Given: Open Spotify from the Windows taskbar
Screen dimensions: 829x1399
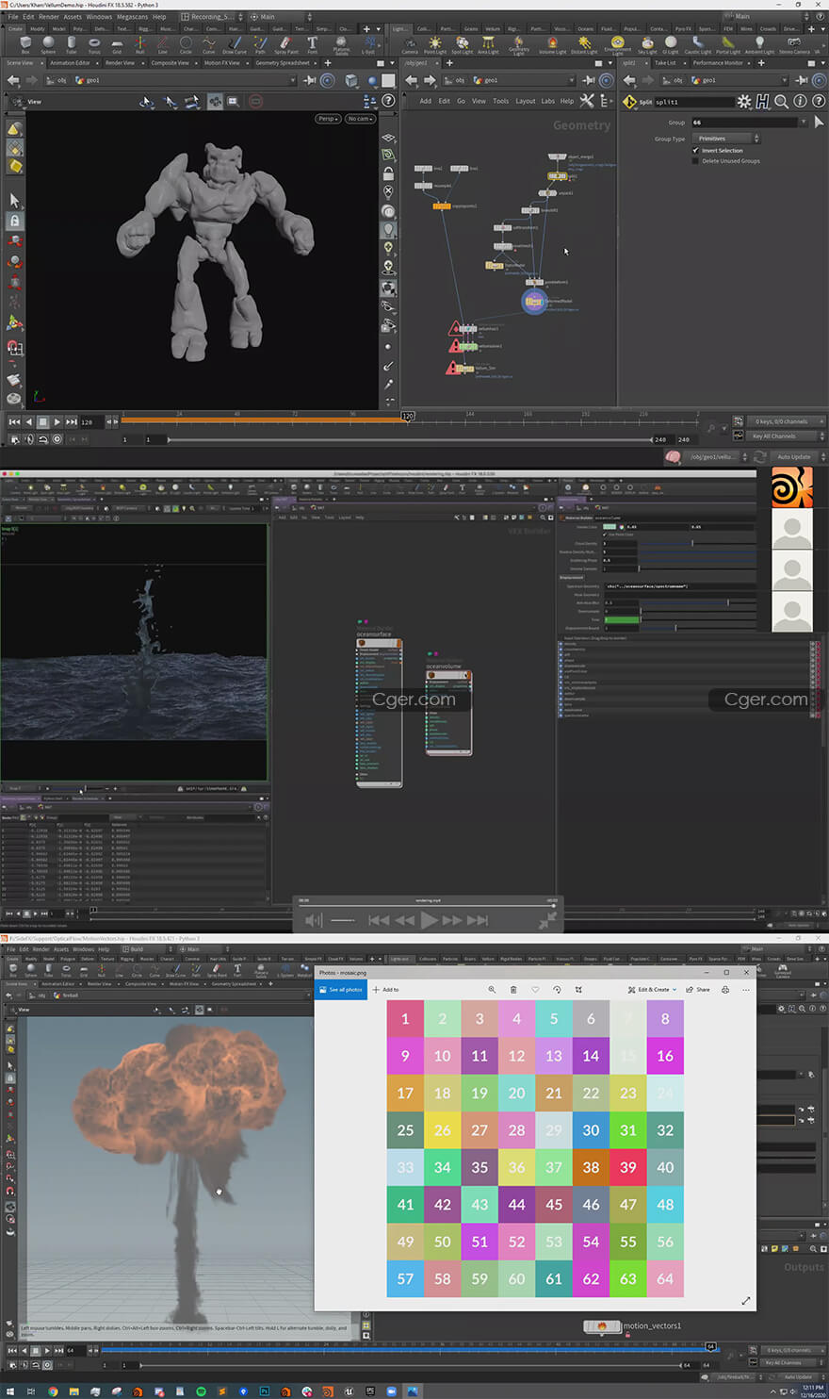Looking at the screenshot, I should tap(202, 1391).
